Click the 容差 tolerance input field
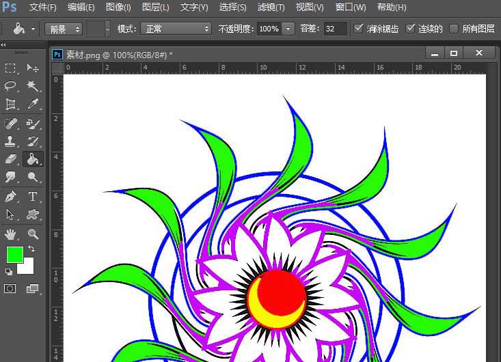 pos(335,29)
